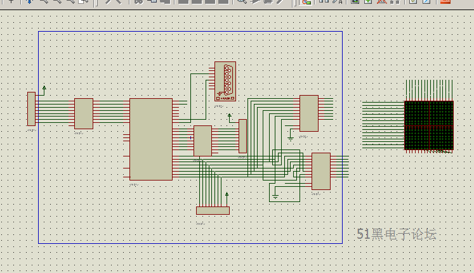Select the large microcontroller chip

click(x=151, y=139)
